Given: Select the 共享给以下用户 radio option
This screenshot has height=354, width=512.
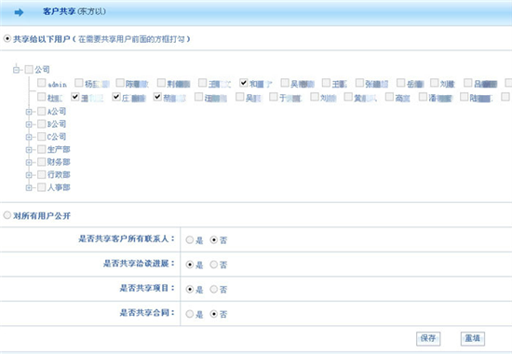Looking at the screenshot, I should [7, 38].
